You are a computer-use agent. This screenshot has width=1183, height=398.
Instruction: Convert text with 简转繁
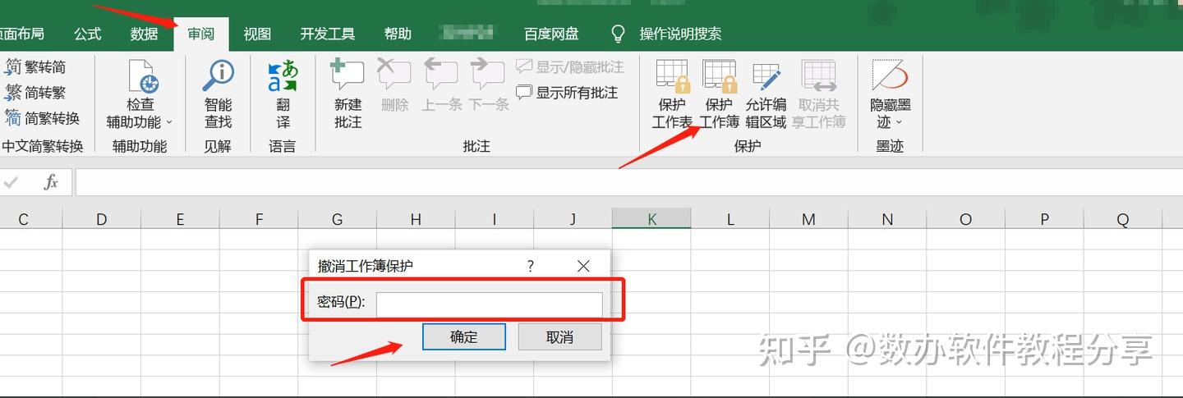click(36, 93)
